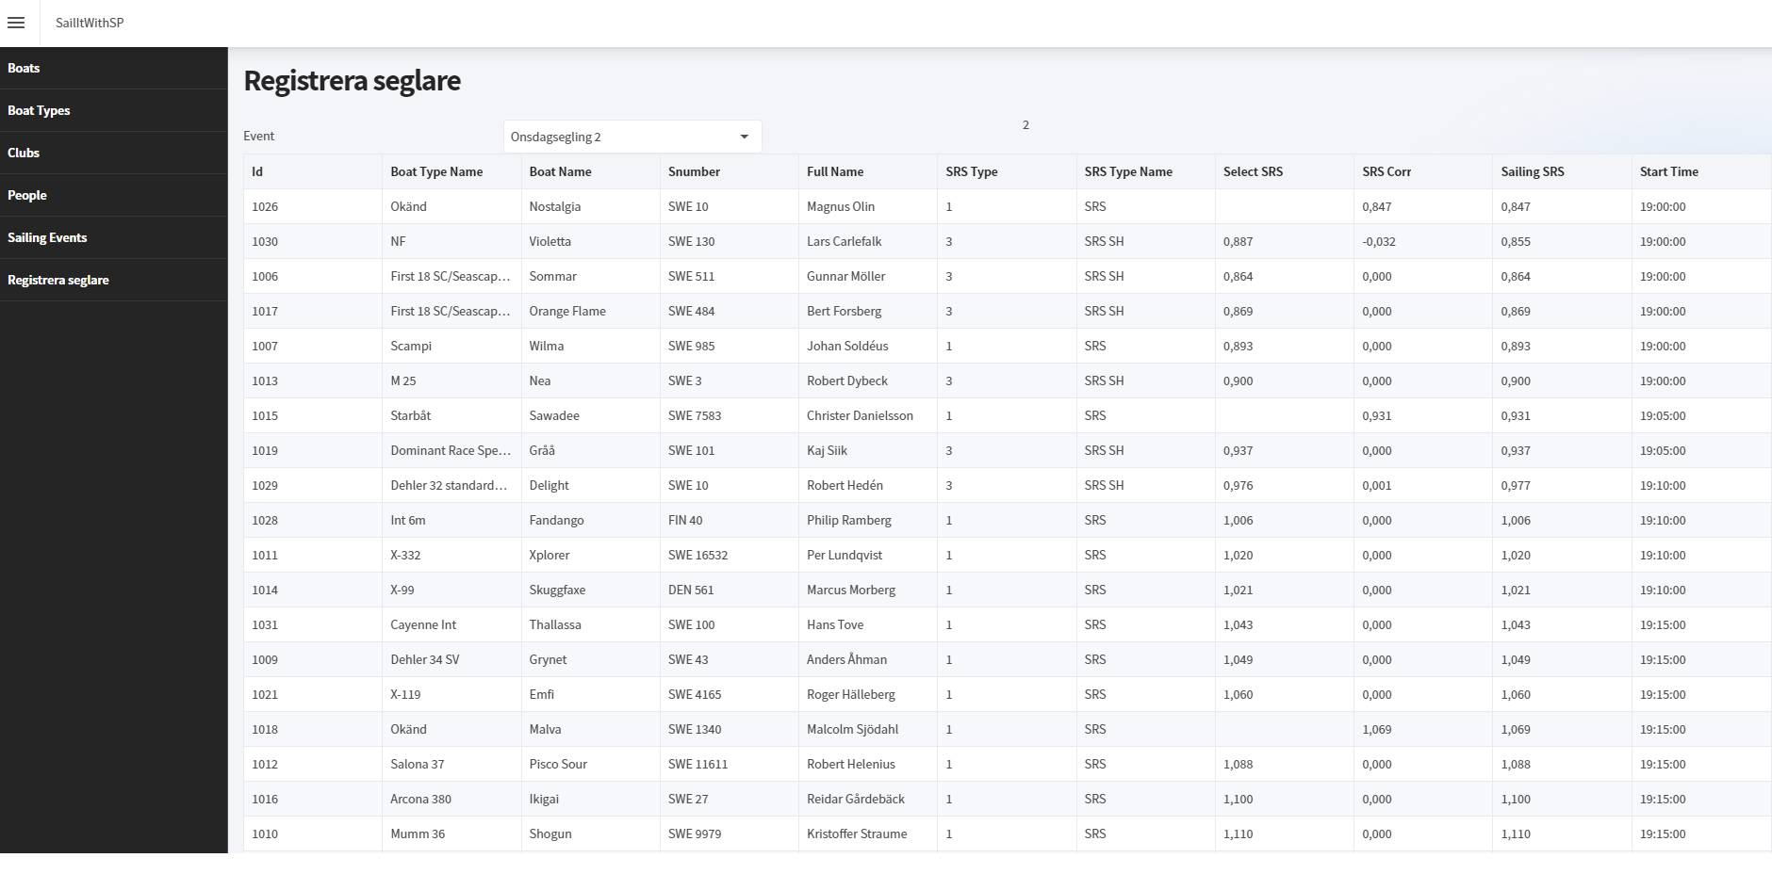Click Id 1026 cell
This screenshot has width=1772, height=874.
(313, 206)
